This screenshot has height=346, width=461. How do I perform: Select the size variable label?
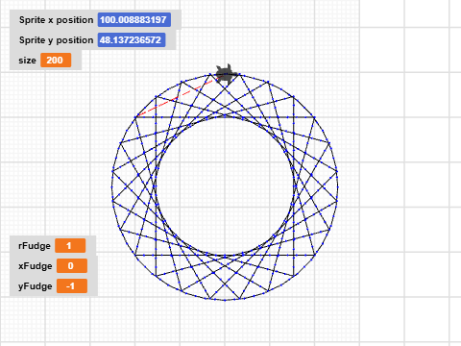coord(27,61)
